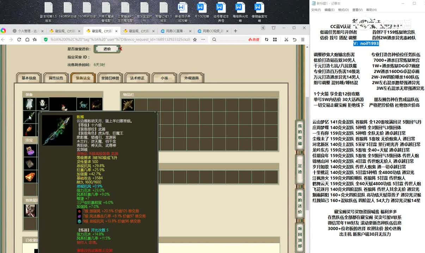Switch to 个人管理 browser tab
Image resolution: width=425 pixels, height=253 pixels.
click(27, 31)
